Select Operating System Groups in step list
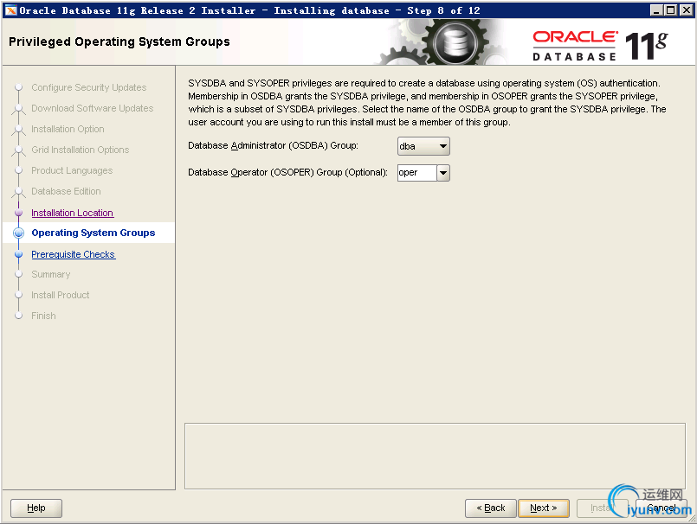The image size is (697, 524). [94, 233]
